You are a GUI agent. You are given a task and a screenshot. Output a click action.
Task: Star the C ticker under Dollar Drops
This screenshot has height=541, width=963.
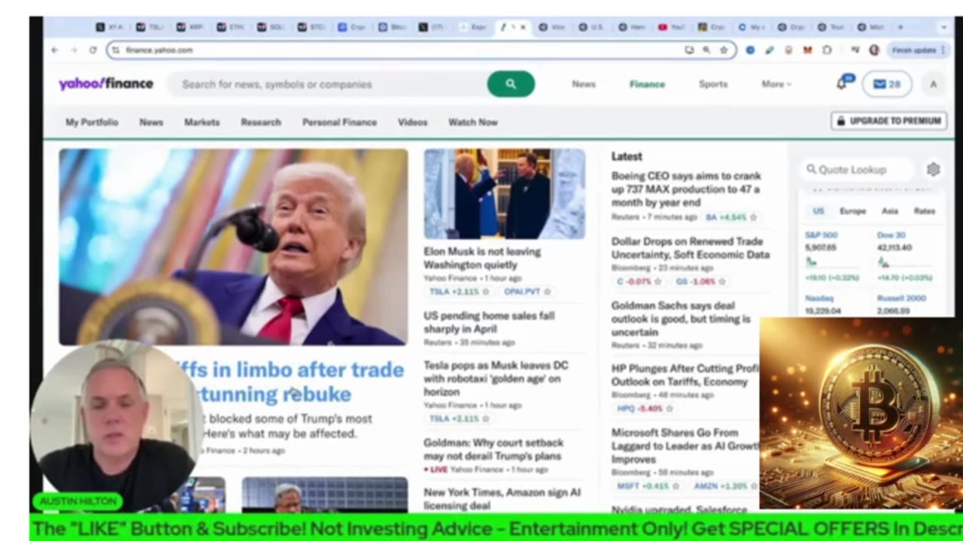[x=658, y=282]
